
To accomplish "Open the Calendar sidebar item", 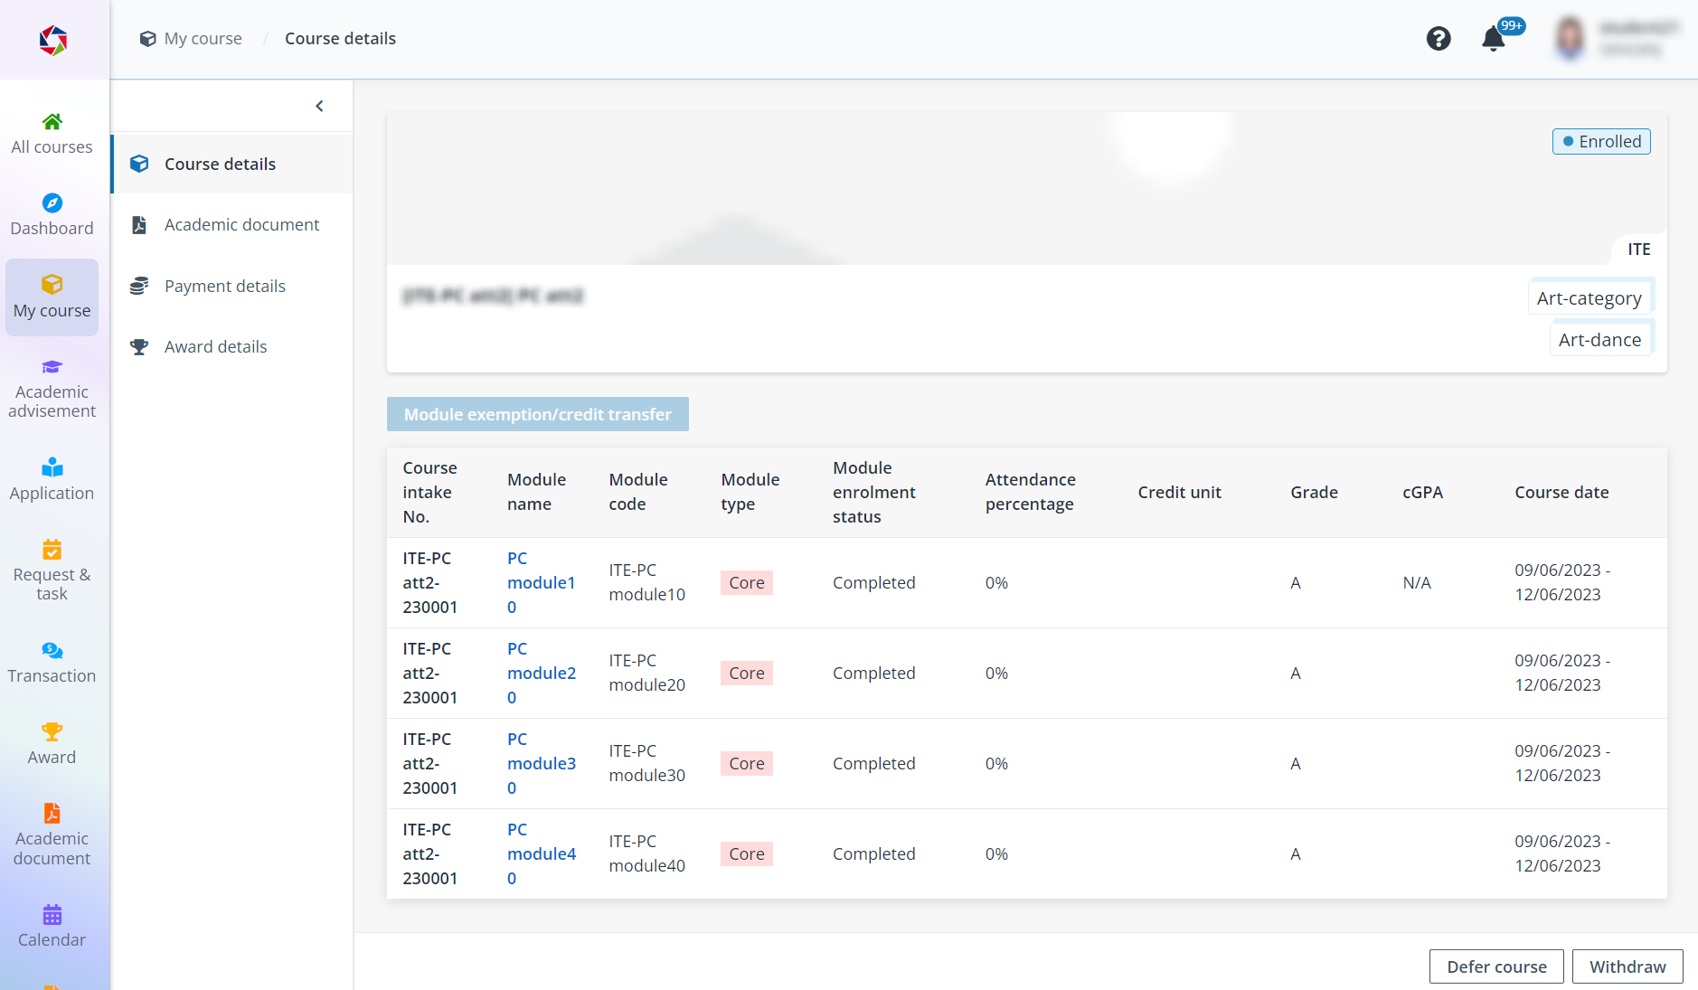I will click(52, 926).
